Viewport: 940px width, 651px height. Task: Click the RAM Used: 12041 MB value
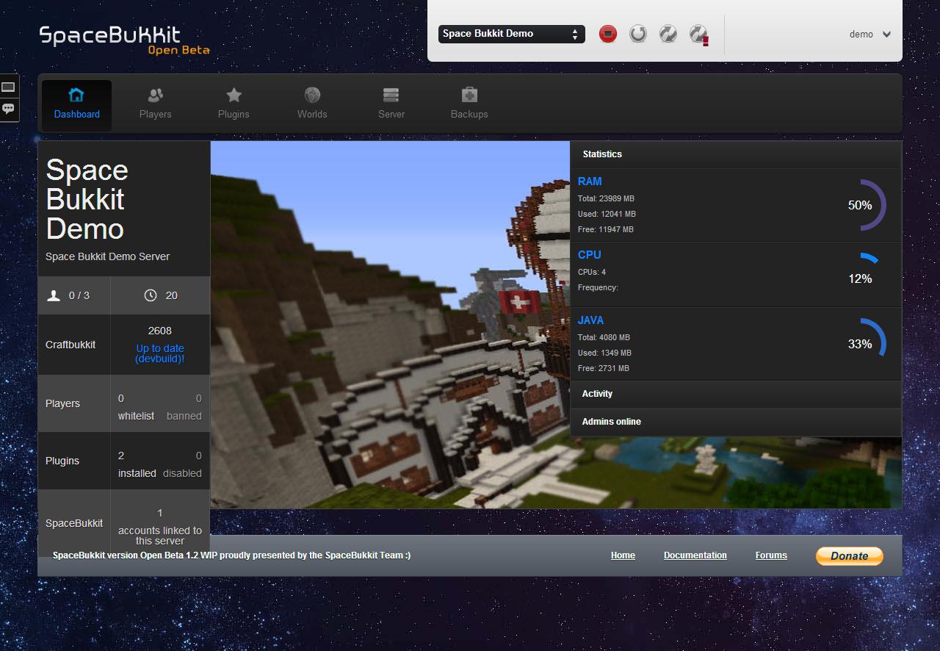coord(607,214)
